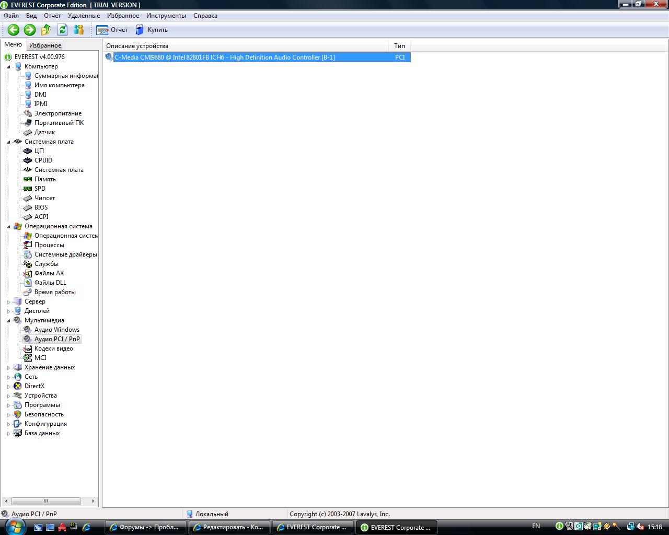Collapse the Мультимедиа tree node

coord(9,321)
